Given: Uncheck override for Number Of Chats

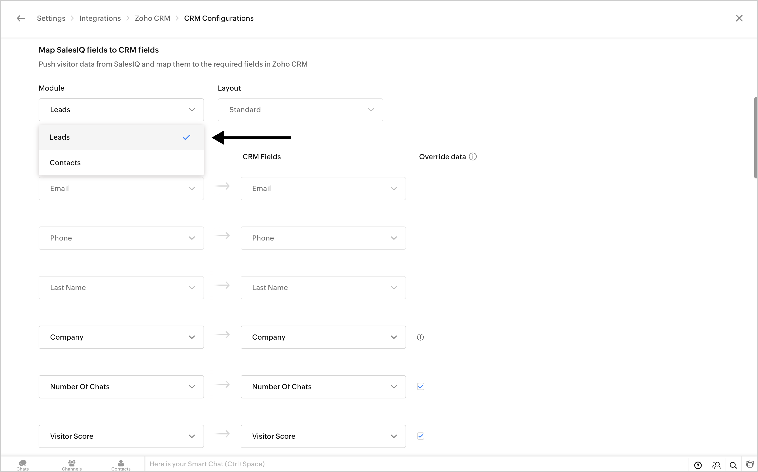Looking at the screenshot, I should pos(420,387).
